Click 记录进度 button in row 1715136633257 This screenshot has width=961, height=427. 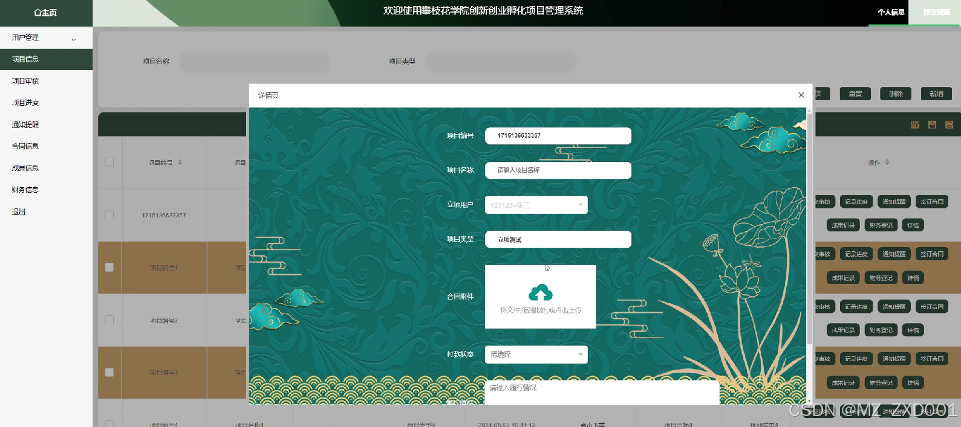(856, 202)
